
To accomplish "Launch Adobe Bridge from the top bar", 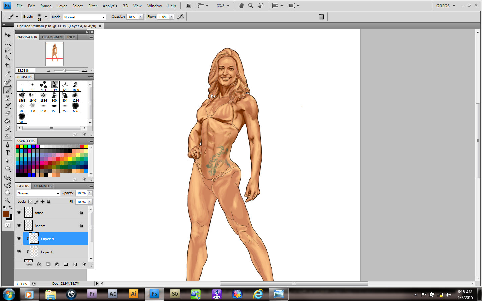I will [189, 6].
